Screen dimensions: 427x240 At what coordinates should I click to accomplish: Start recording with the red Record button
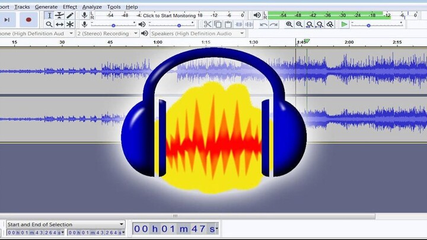(x=28, y=20)
